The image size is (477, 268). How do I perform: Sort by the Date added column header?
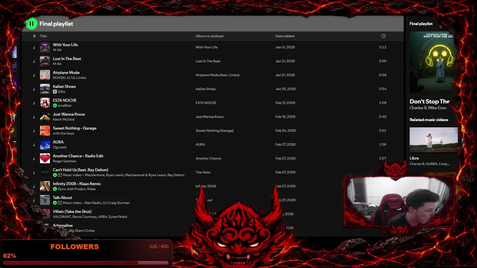pyautogui.click(x=285, y=36)
